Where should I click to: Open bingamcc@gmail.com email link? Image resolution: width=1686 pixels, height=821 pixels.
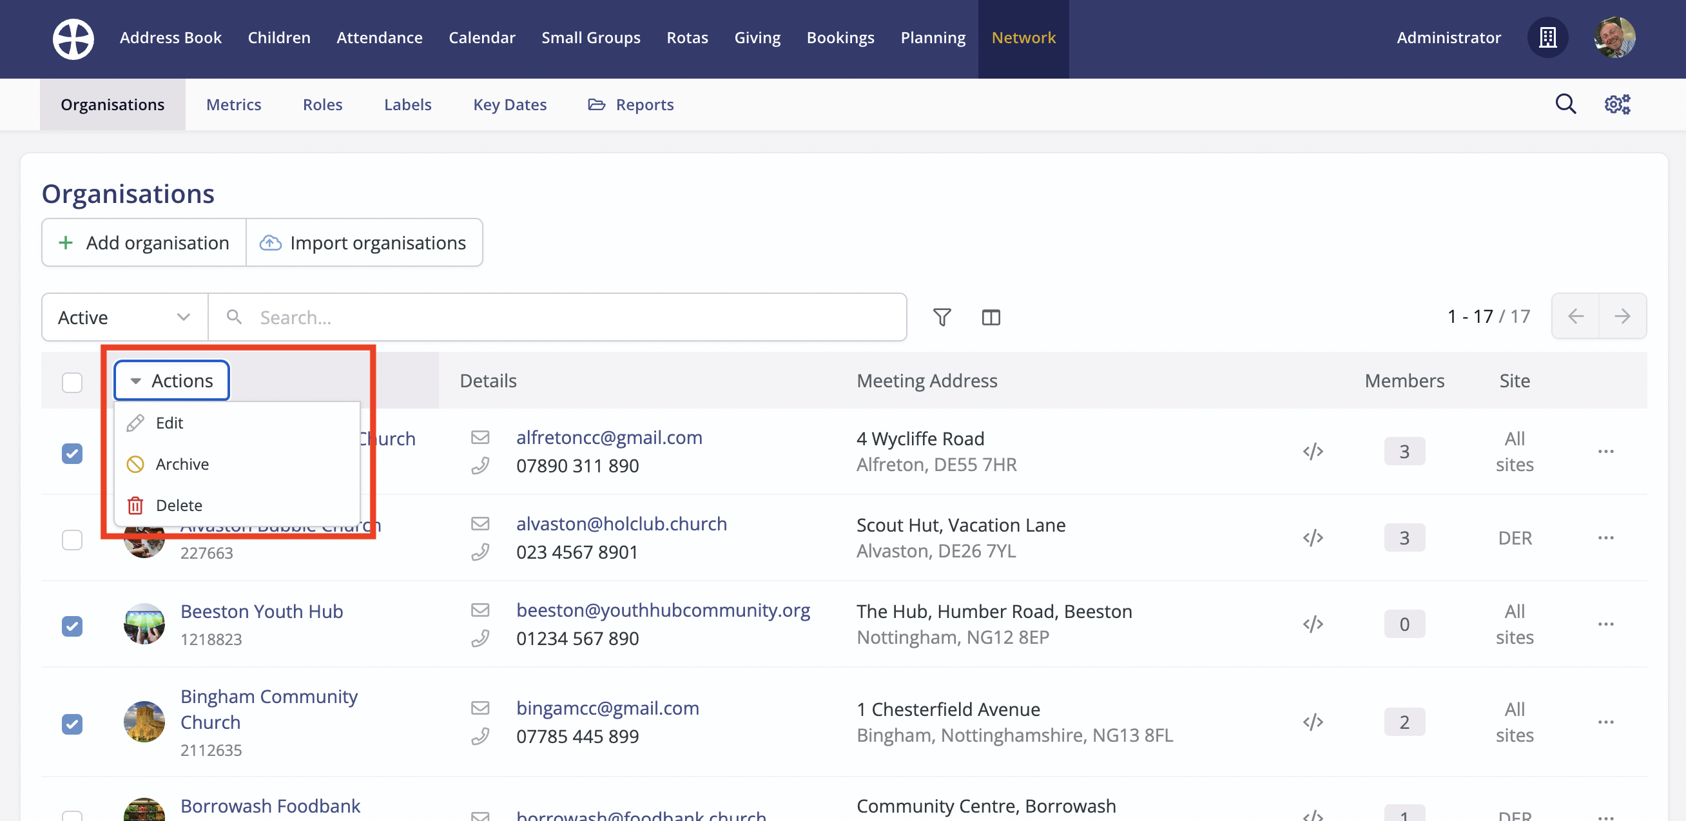606,708
